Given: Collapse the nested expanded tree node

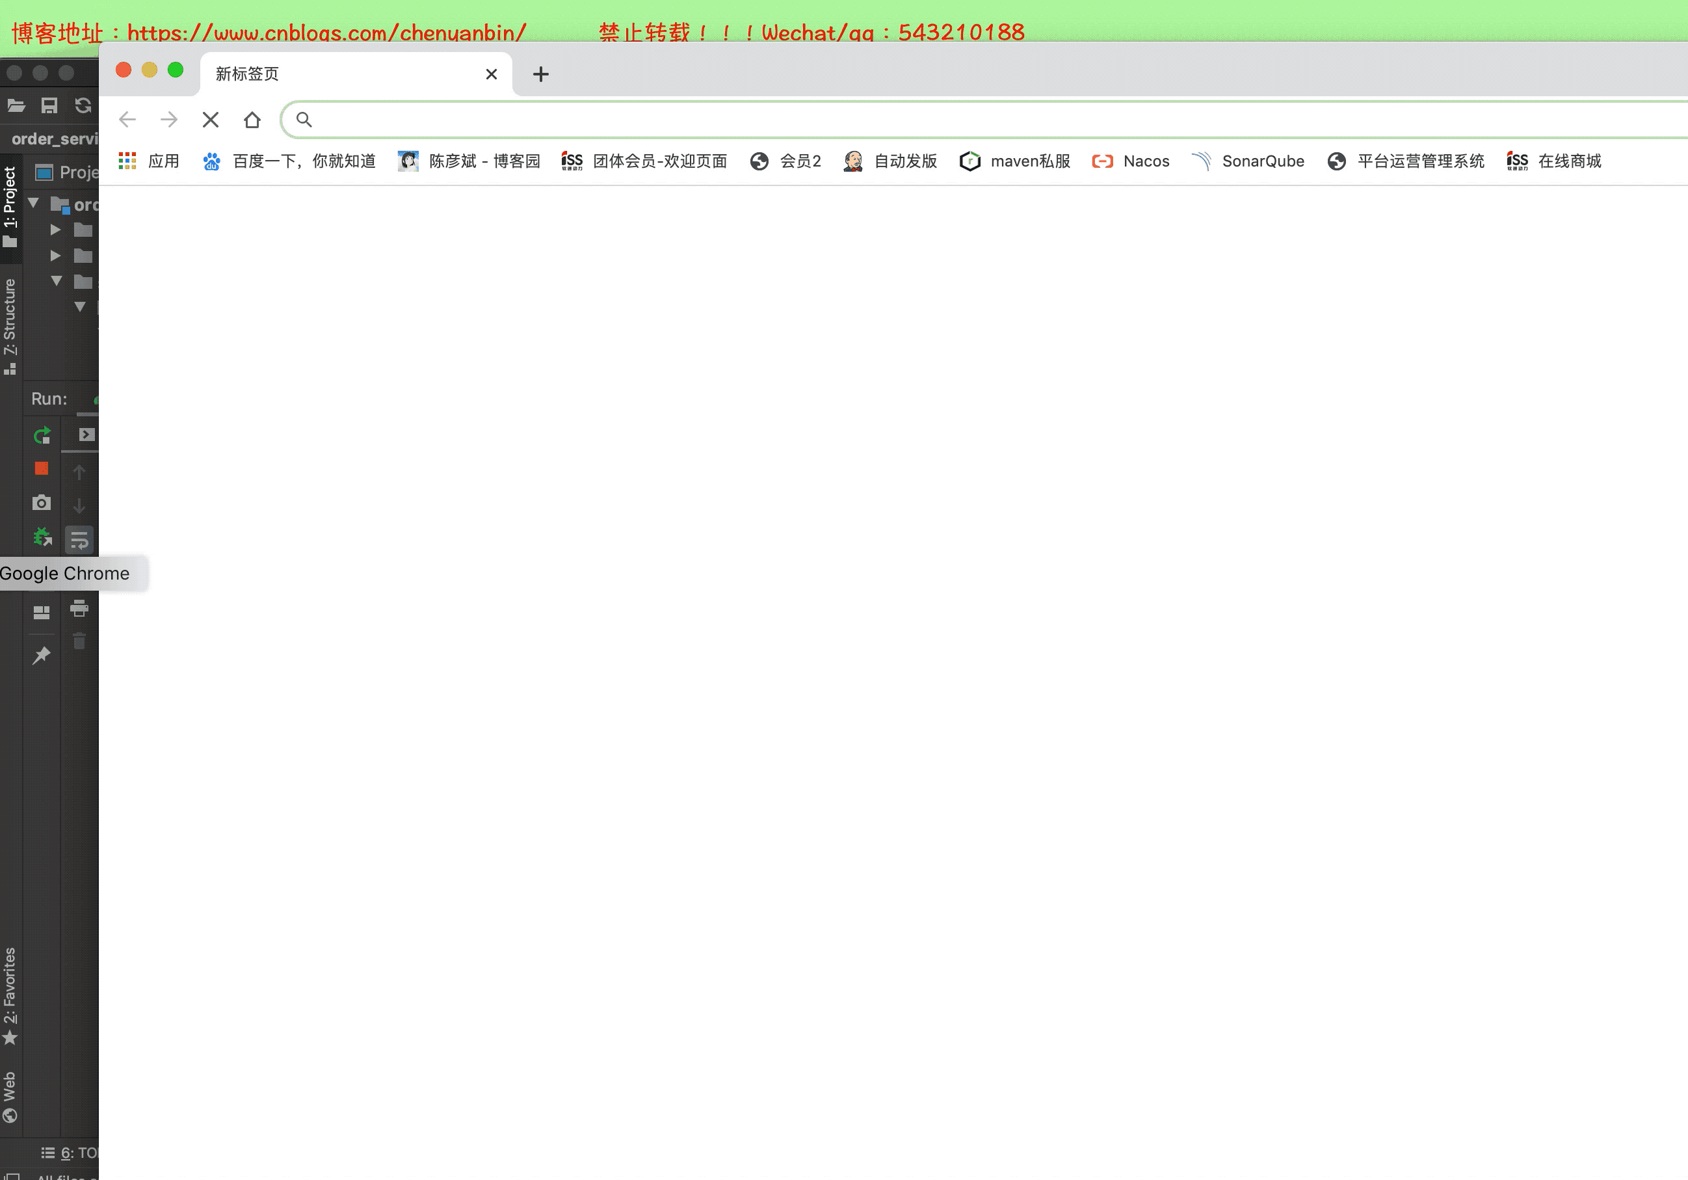Looking at the screenshot, I should [80, 307].
